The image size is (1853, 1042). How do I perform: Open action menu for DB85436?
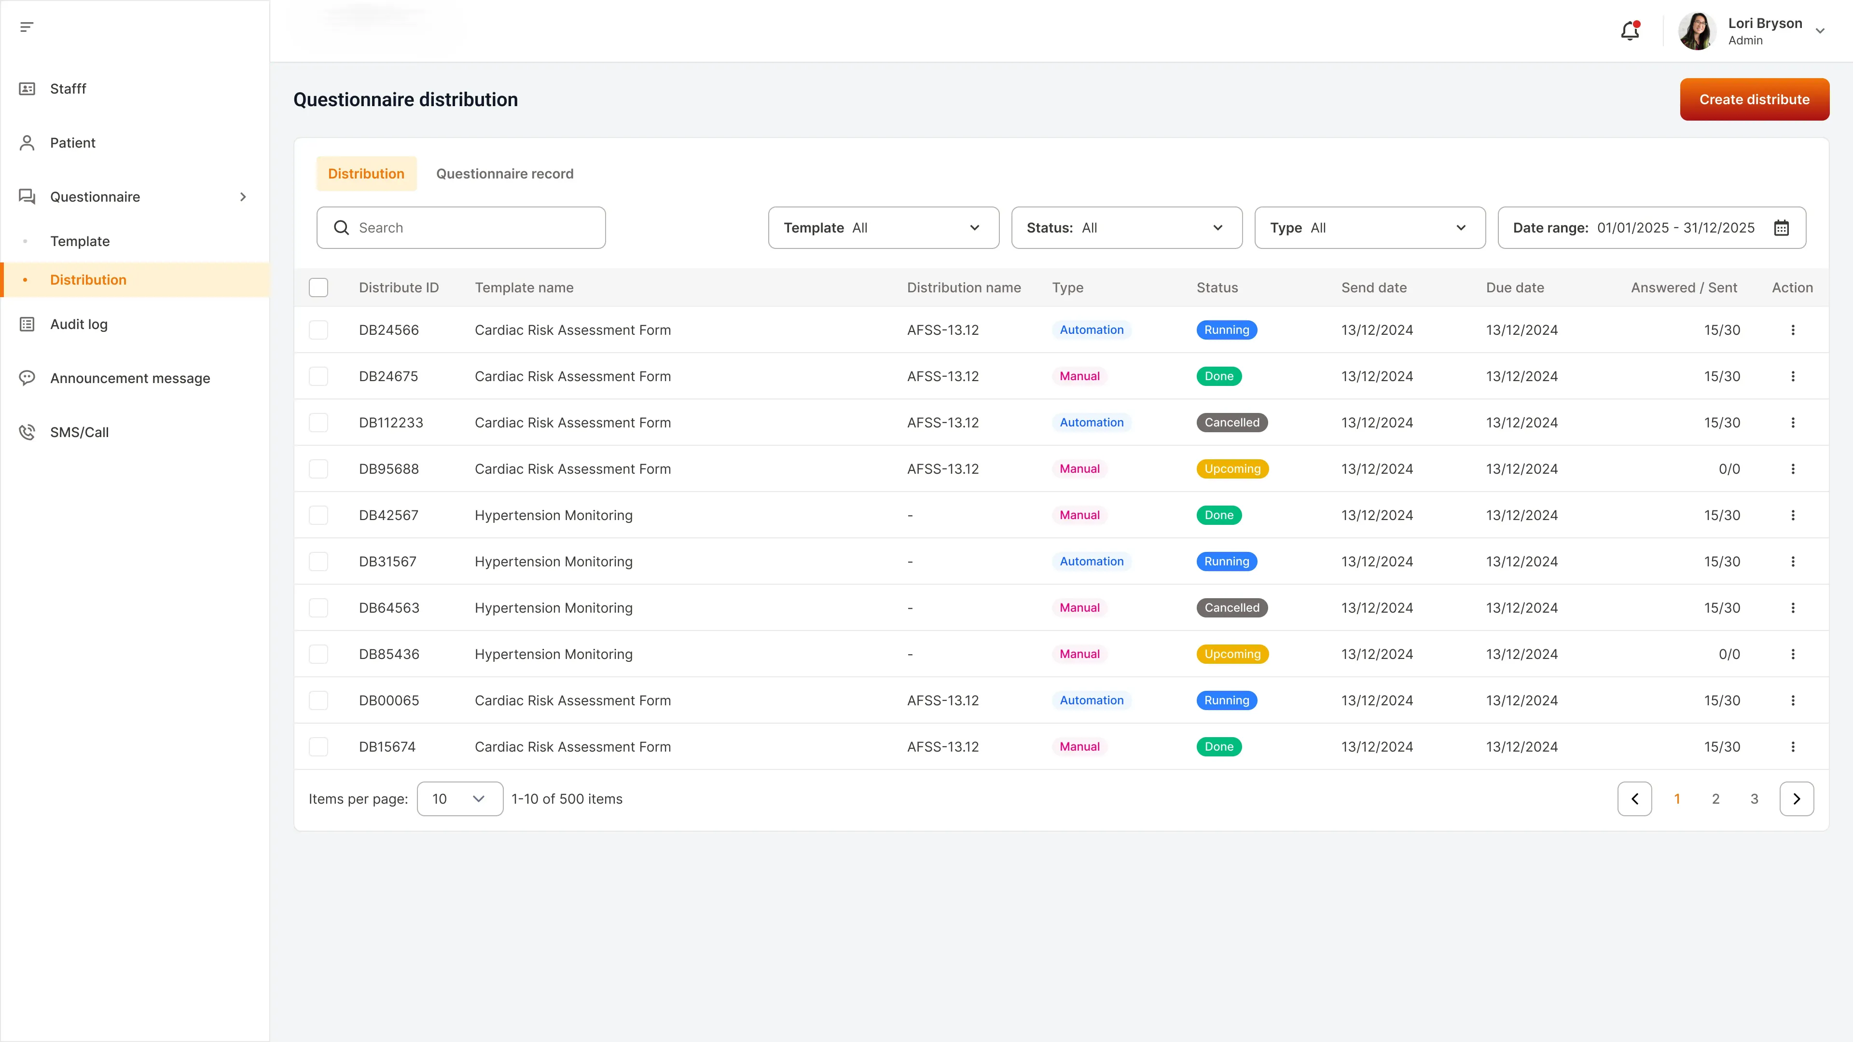tap(1793, 655)
